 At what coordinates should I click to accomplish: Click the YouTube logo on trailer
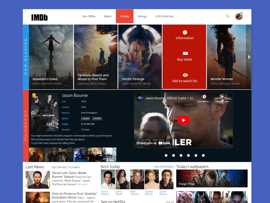(x=164, y=143)
